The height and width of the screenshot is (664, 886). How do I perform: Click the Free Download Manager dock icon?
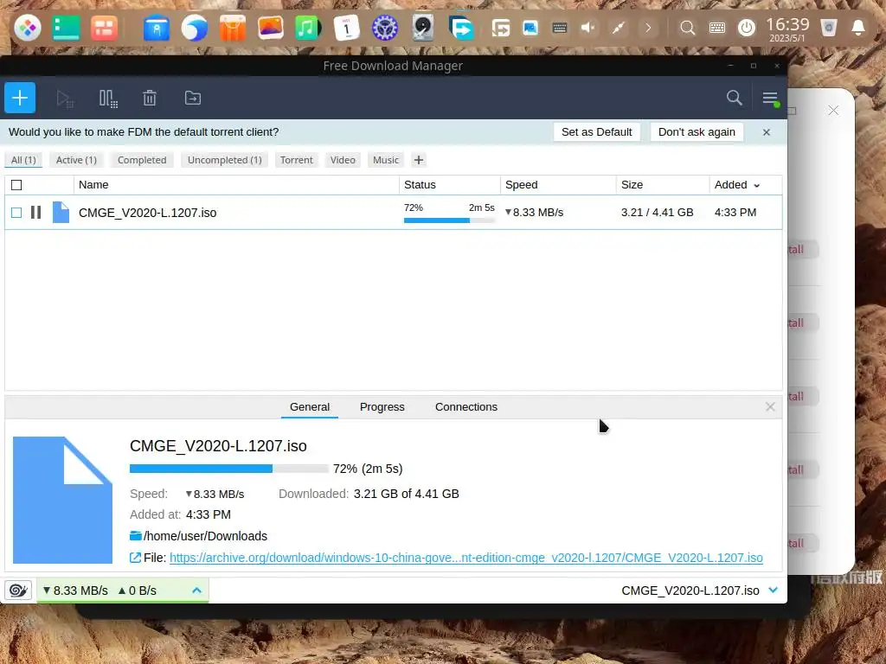click(x=461, y=28)
